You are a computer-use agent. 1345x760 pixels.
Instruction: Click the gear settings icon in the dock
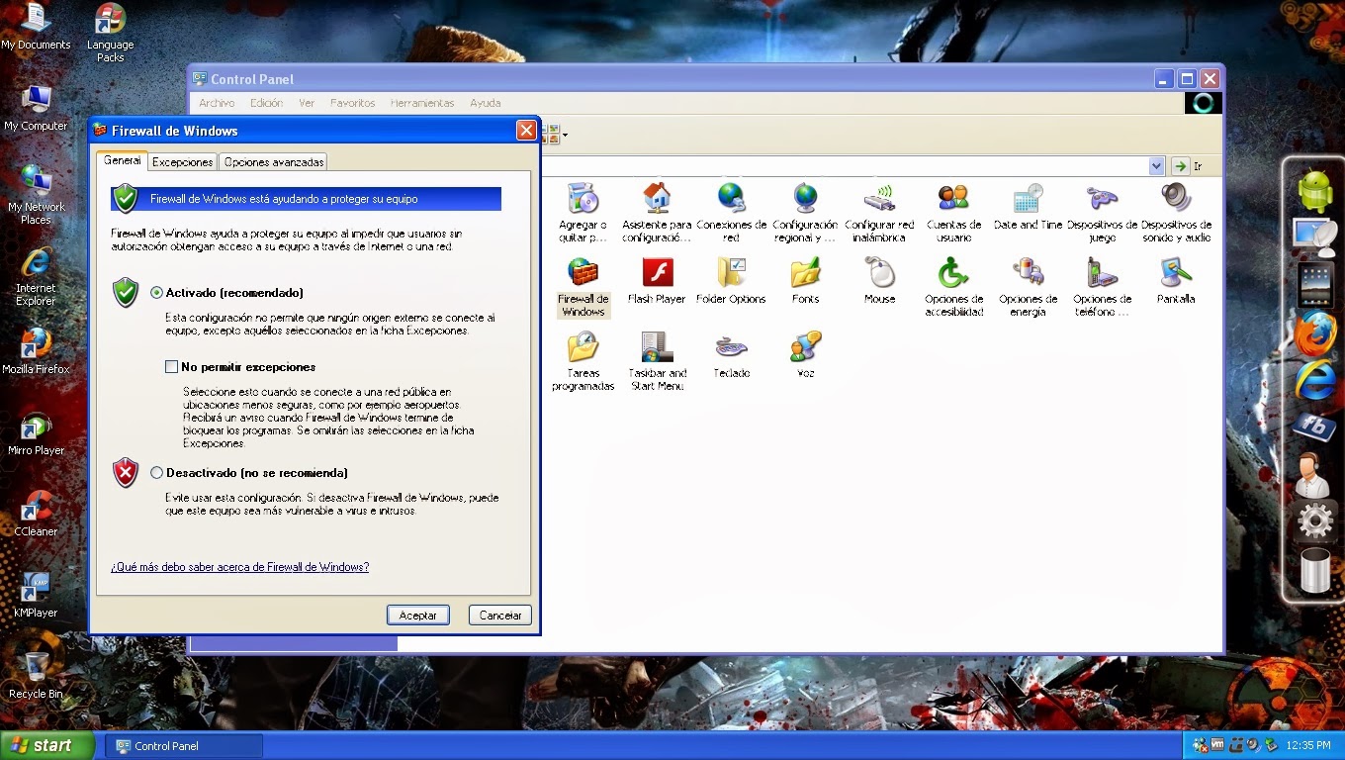tap(1314, 521)
